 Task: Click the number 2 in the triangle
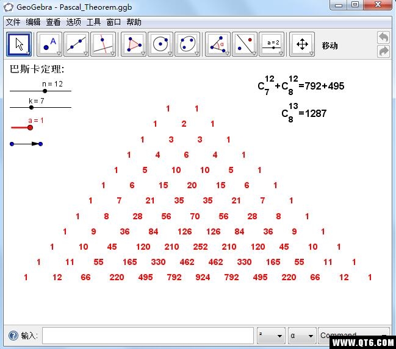point(184,124)
